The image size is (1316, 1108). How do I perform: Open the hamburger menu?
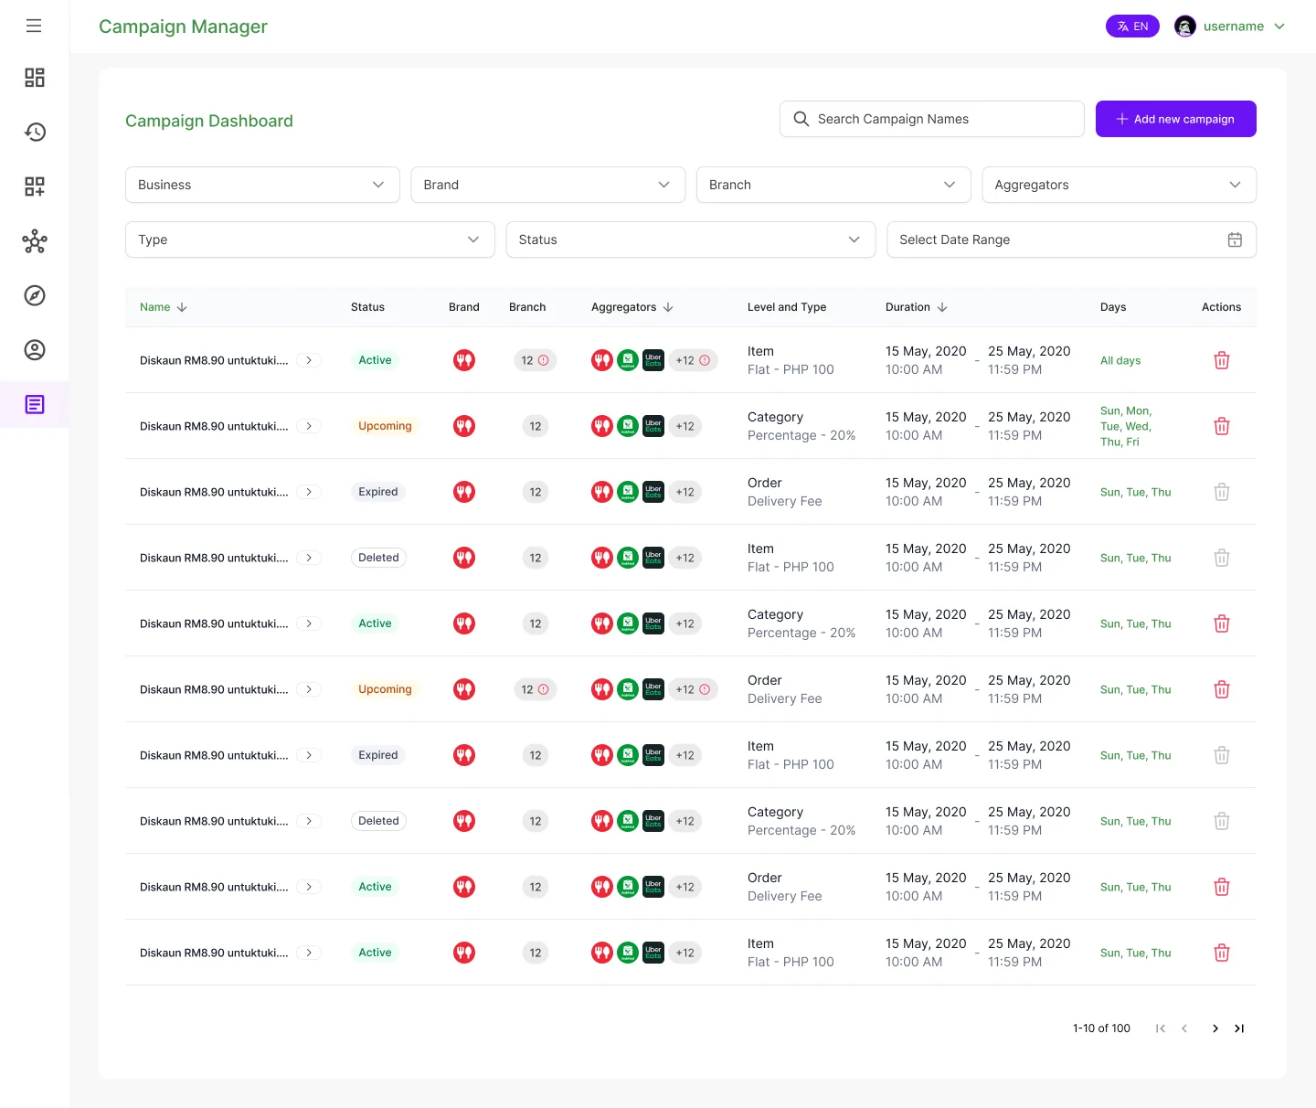pyautogui.click(x=34, y=26)
